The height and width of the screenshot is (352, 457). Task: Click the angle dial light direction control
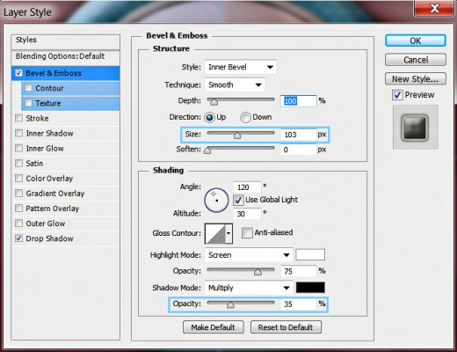click(x=216, y=200)
